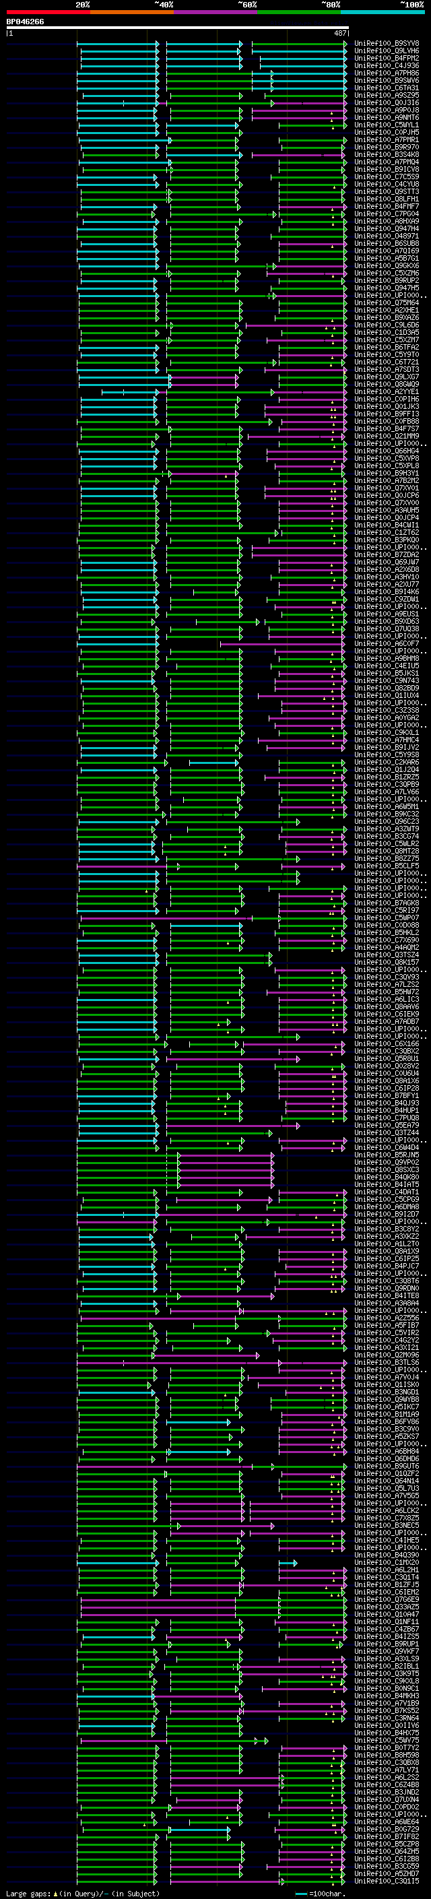Open subject UniRef100_B9R970
The height and width of the screenshot is (1899, 431).
[x=386, y=148]
